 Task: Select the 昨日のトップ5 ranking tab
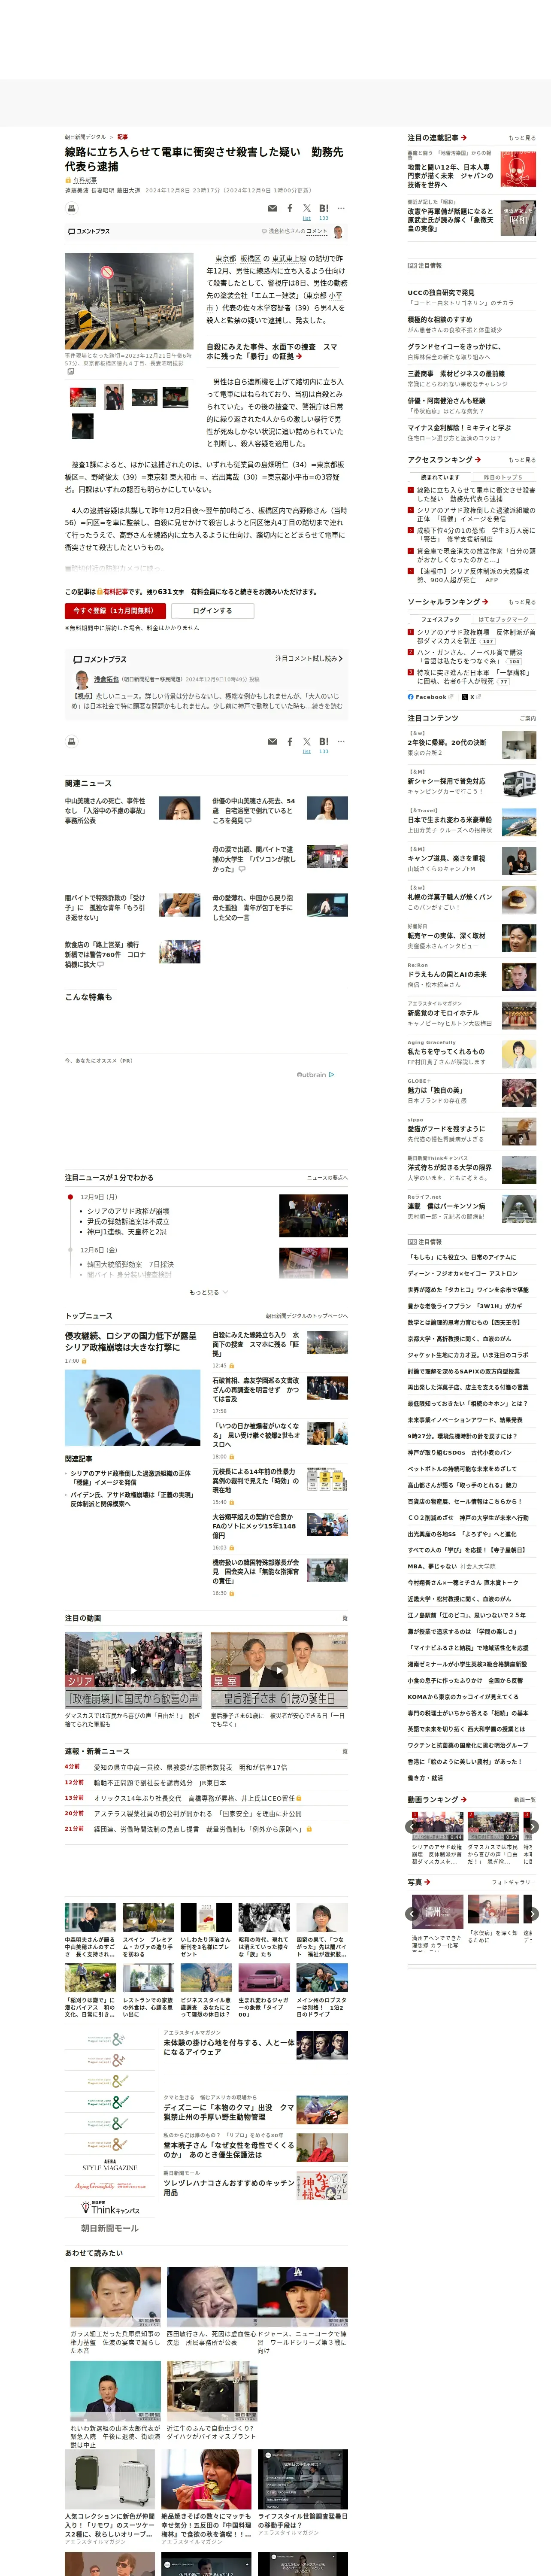tap(503, 477)
